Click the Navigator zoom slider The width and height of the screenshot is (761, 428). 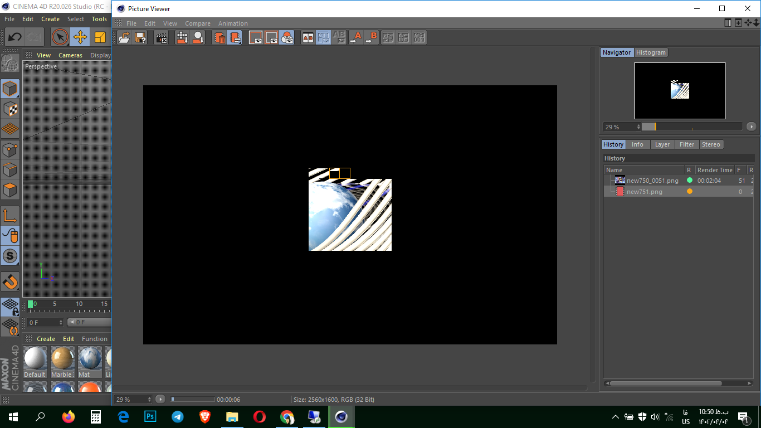click(x=691, y=127)
